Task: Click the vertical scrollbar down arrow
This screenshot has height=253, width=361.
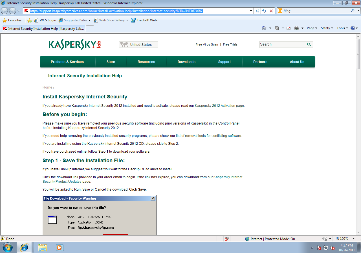Action: click(x=358, y=232)
